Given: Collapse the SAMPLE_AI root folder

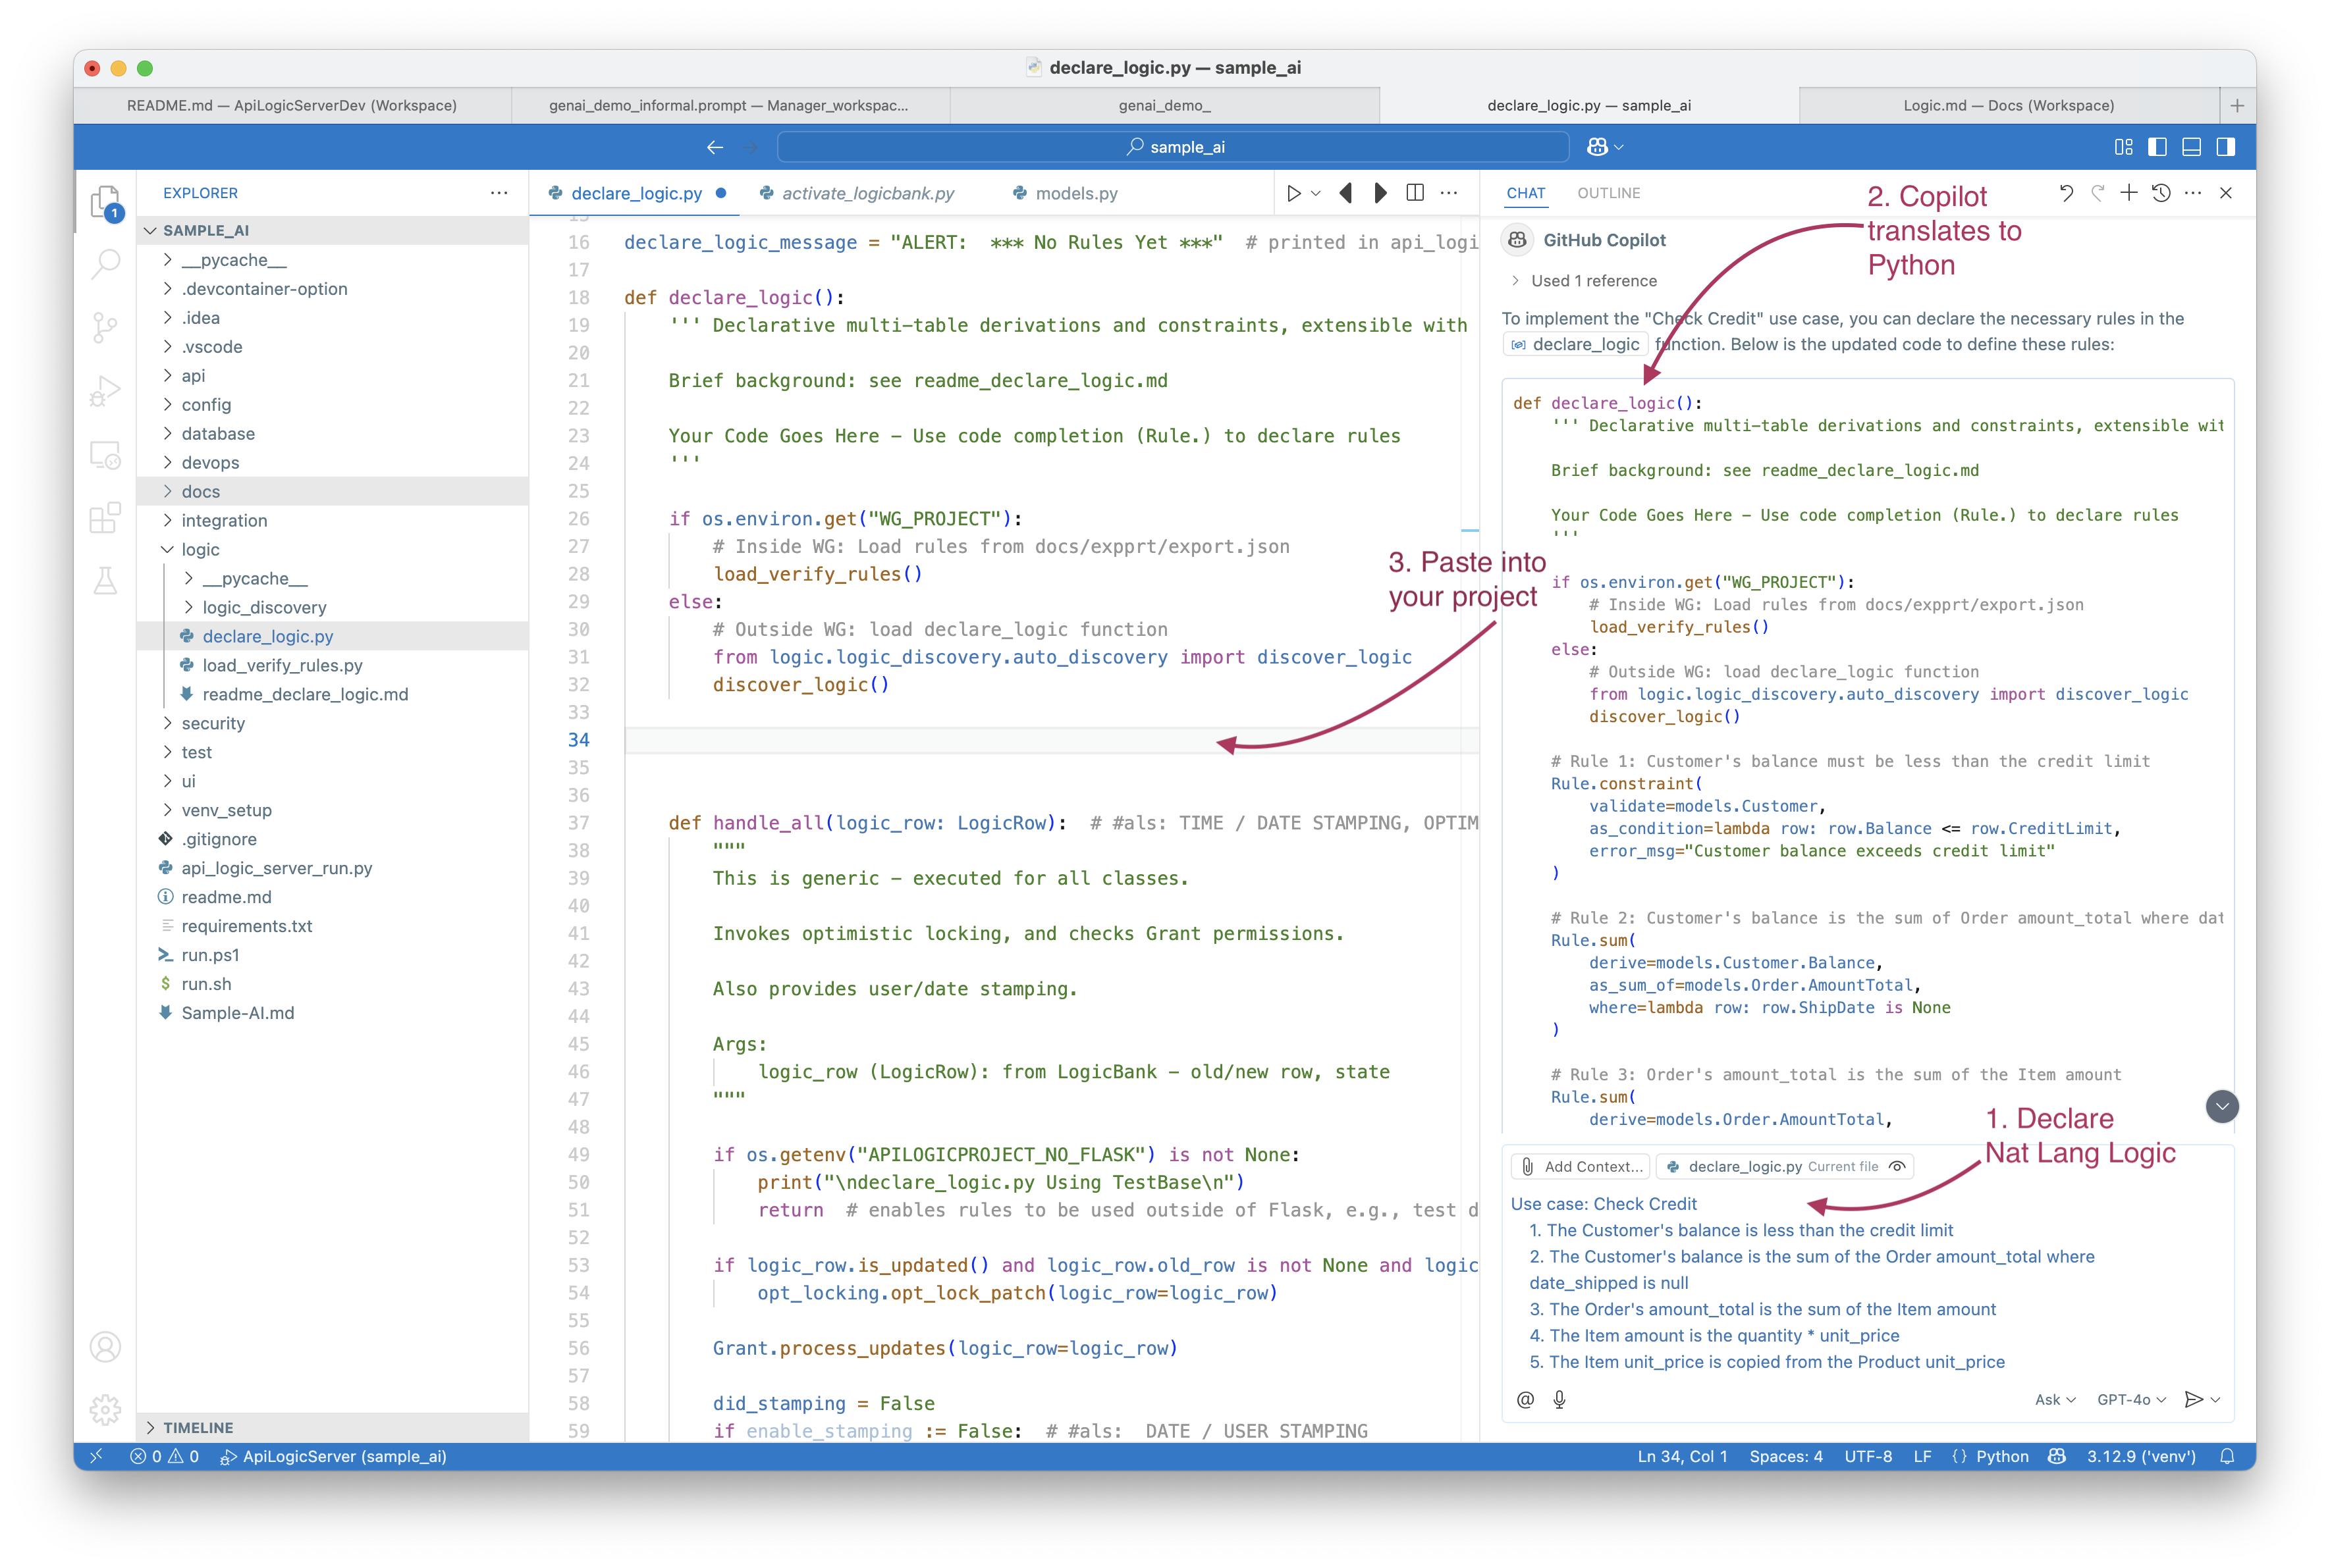Looking at the screenshot, I should [332, 230].
